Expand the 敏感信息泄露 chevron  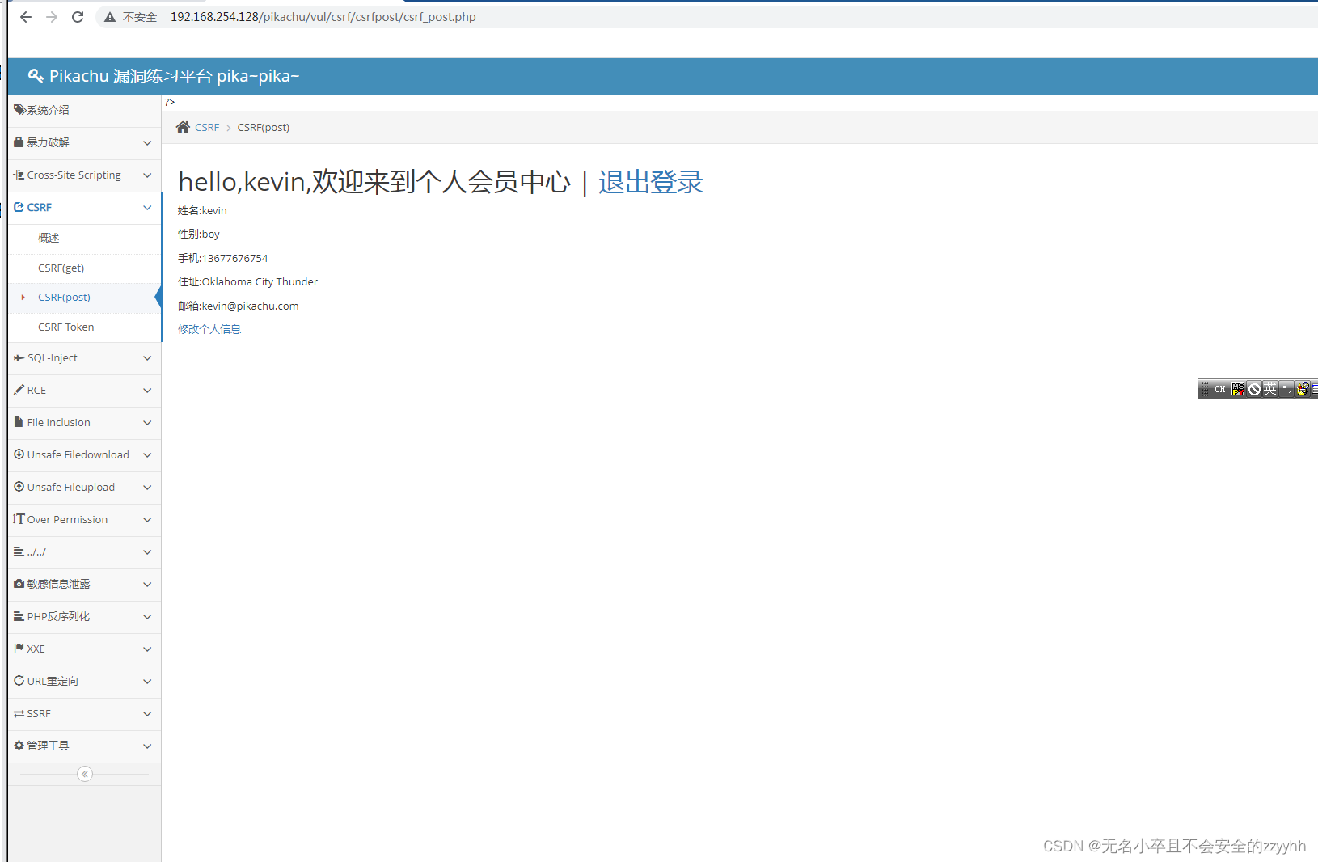point(147,585)
